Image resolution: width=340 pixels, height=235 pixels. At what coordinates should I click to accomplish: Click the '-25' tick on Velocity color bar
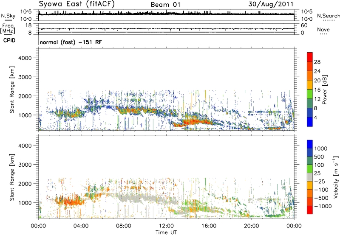pyautogui.click(x=320, y=181)
